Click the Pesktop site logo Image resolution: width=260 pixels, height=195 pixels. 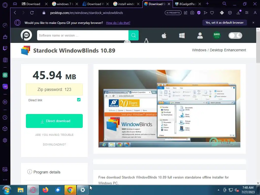click(26, 35)
